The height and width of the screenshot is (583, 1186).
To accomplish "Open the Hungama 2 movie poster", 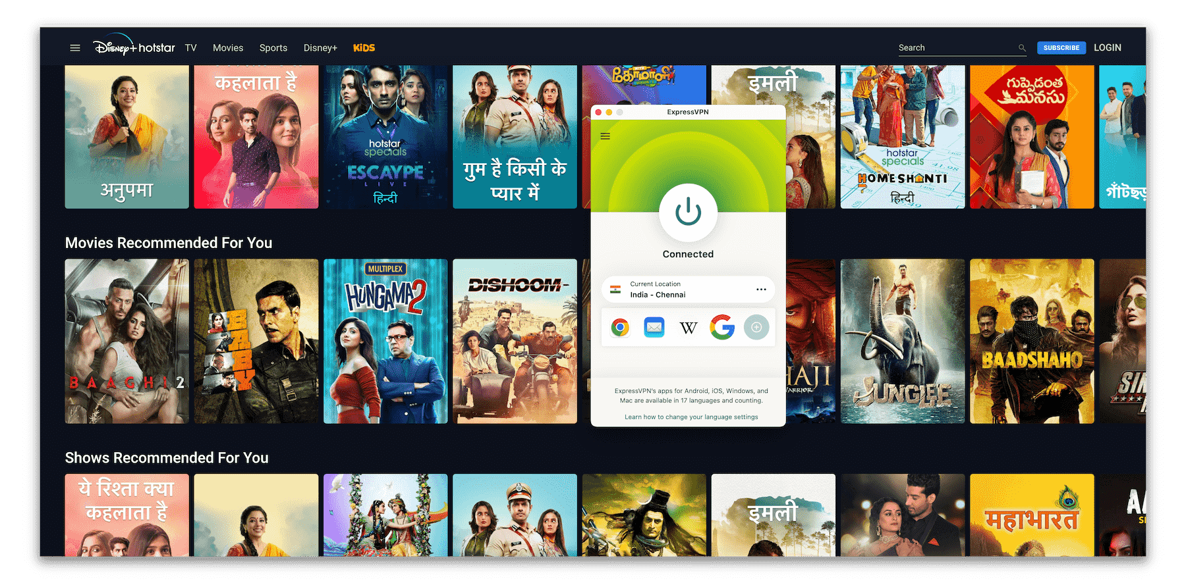I will pyautogui.click(x=385, y=341).
